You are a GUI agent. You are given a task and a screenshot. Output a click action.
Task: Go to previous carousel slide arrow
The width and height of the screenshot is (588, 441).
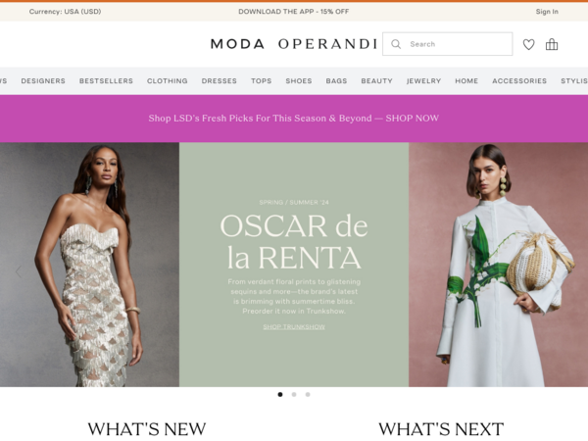(19, 271)
